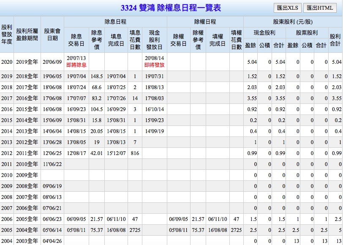Select the 2006 ex-rights trading date 06'09/05
The image size is (343, 245).
178,219
